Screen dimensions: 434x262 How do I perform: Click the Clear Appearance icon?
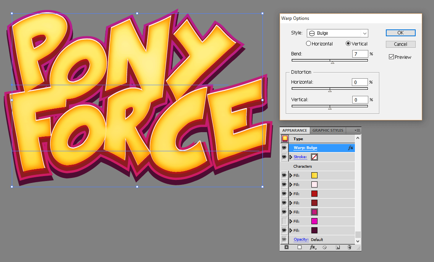point(325,247)
